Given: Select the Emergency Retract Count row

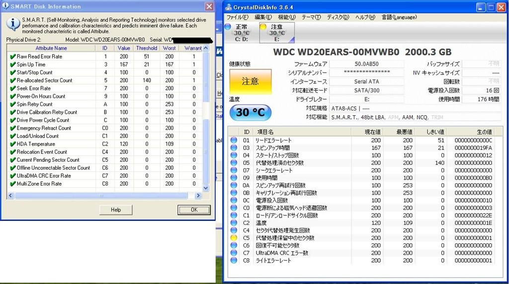Looking at the screenshot, I should (104, 128).
